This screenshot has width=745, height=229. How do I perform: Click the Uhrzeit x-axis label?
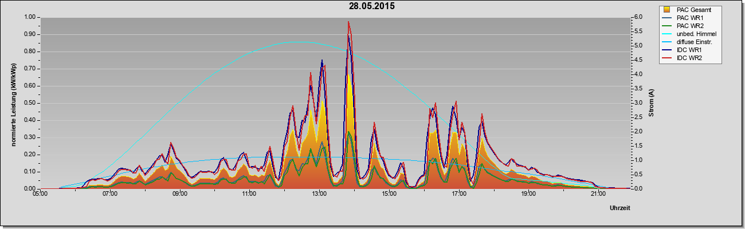coord(620,208)
